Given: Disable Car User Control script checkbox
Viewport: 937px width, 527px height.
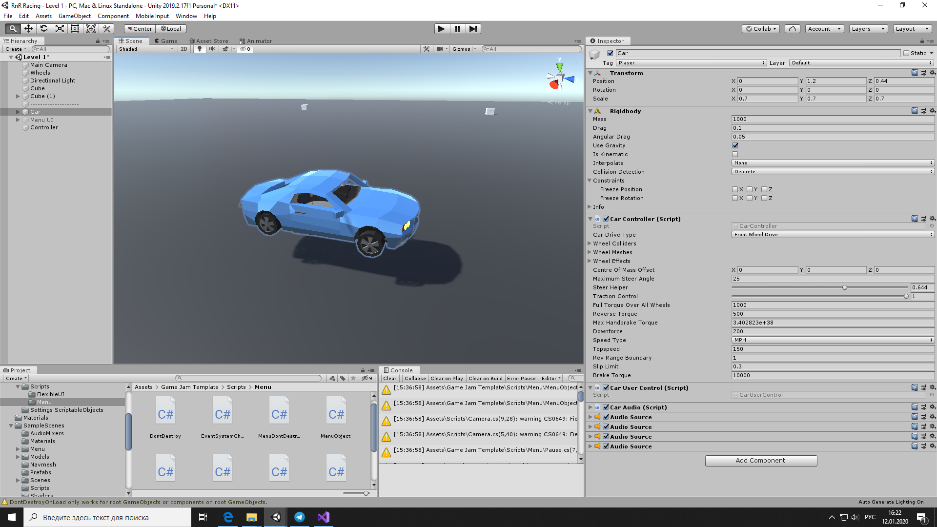Looking at the screenshot, I should coord(606,387).
